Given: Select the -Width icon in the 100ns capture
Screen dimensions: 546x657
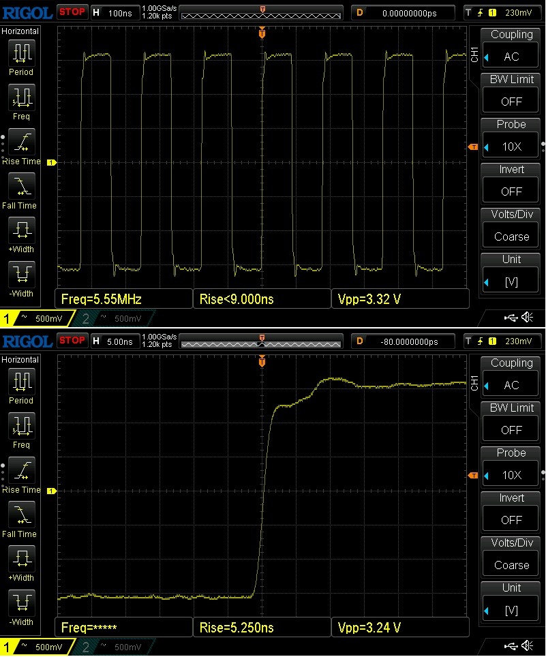Looking at the screenshot, I should tap(22, 275).
